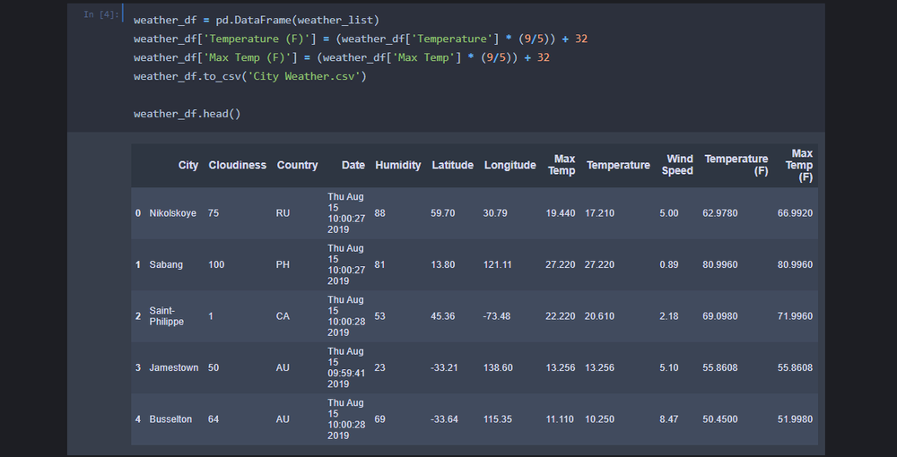The width and height of the screenshot is (897, 457).
Task: Click the pd.DataFrame(weather_list) code line
Action: click(x=257, y=21)
